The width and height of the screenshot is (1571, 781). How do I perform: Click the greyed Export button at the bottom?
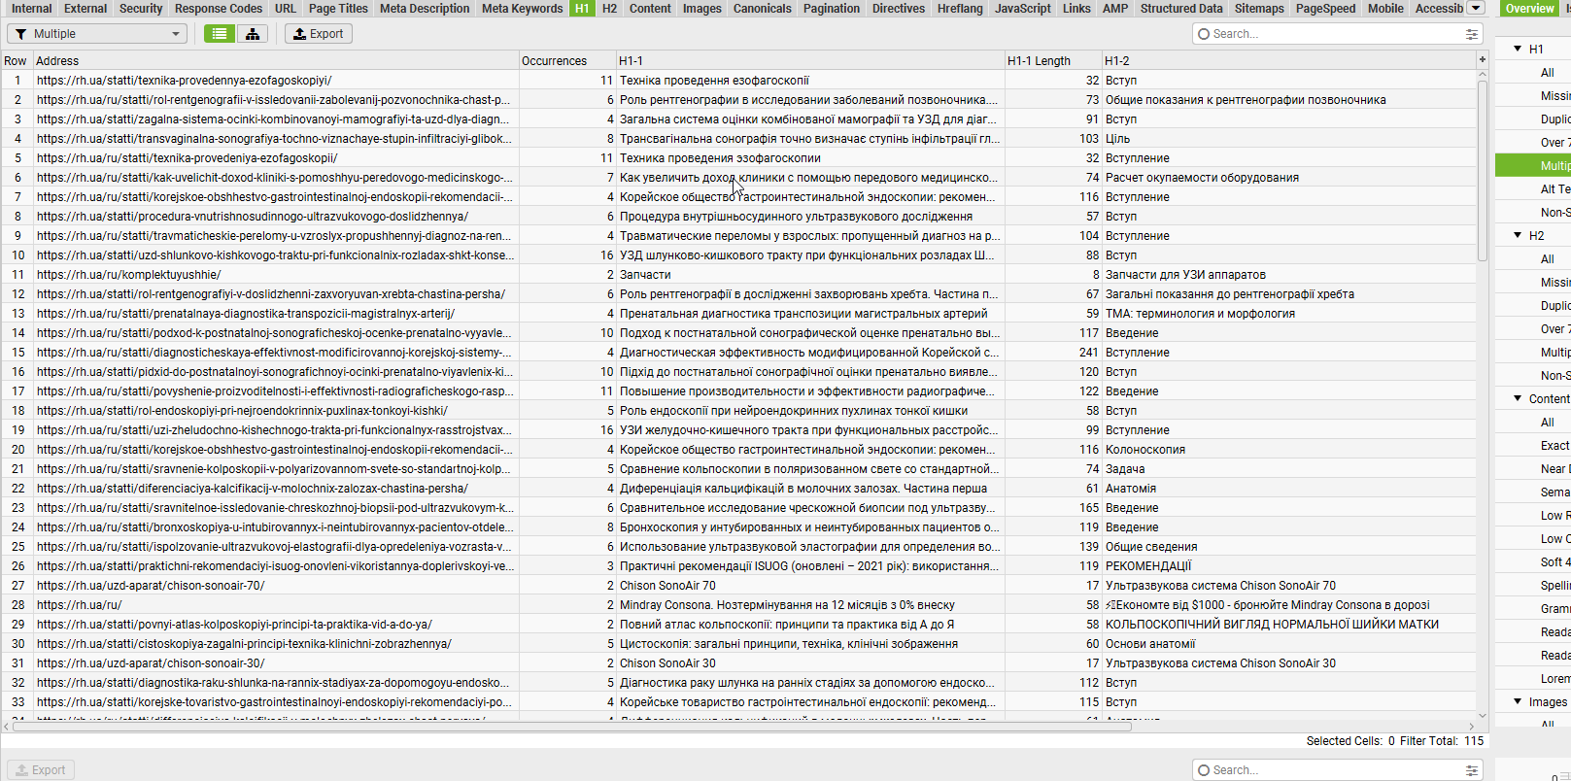(41, 770)
